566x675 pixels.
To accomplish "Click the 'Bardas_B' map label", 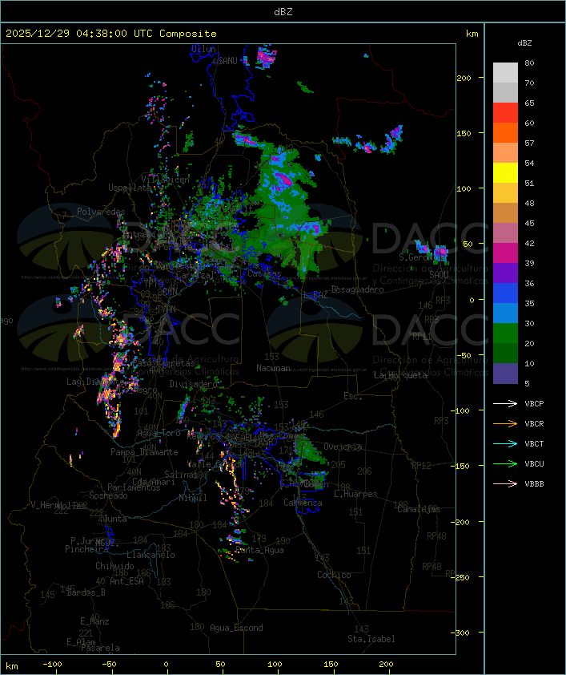I will (x=86, y=592).
